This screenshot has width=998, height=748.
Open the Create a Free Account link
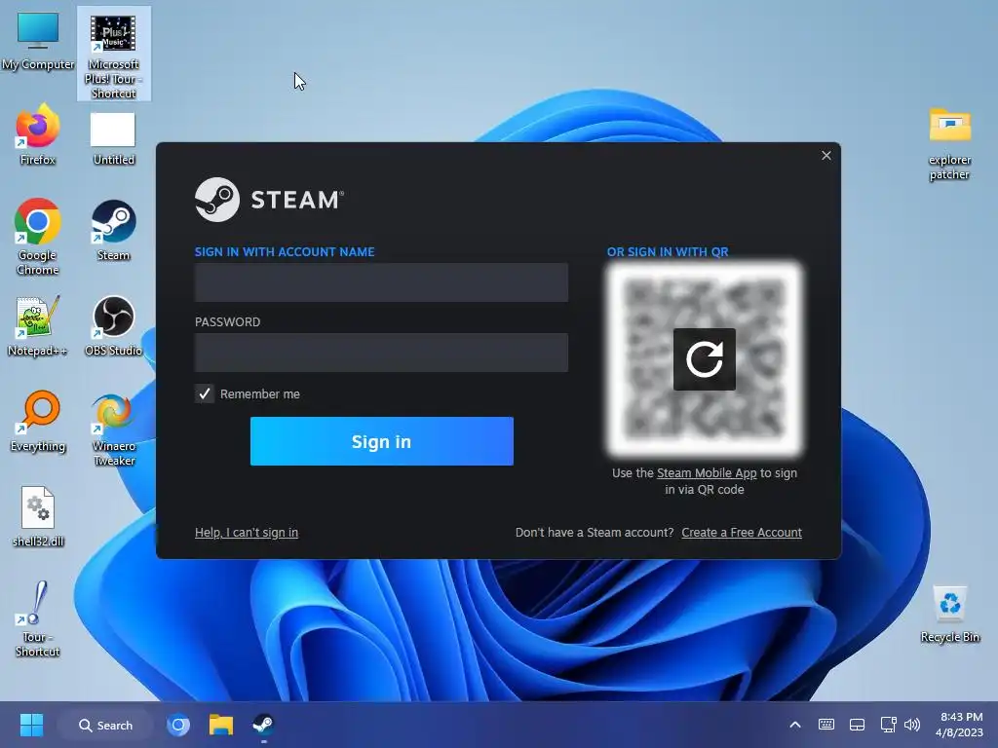click(742, 533)
